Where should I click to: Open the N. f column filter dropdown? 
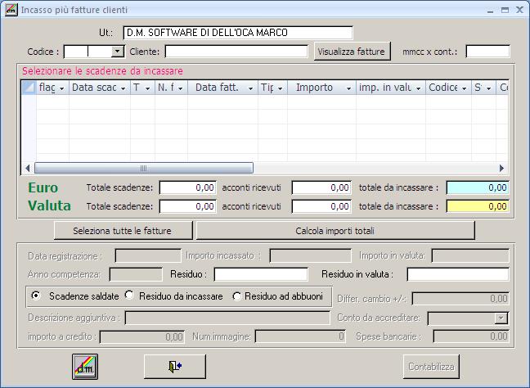pyautogui.click(x=181, y=88)
